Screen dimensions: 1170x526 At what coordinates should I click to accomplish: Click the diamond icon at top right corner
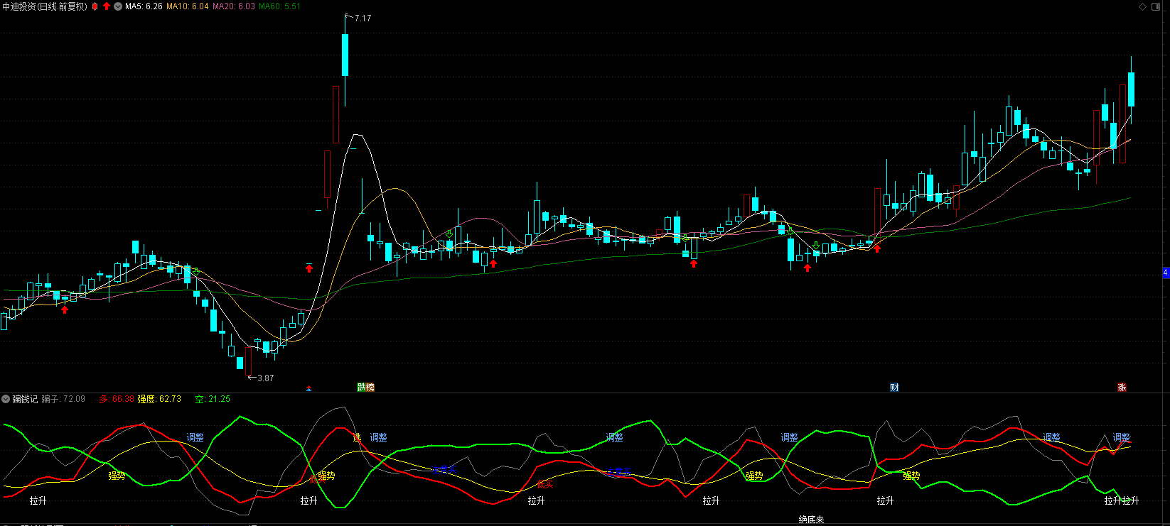[1143, 6]
